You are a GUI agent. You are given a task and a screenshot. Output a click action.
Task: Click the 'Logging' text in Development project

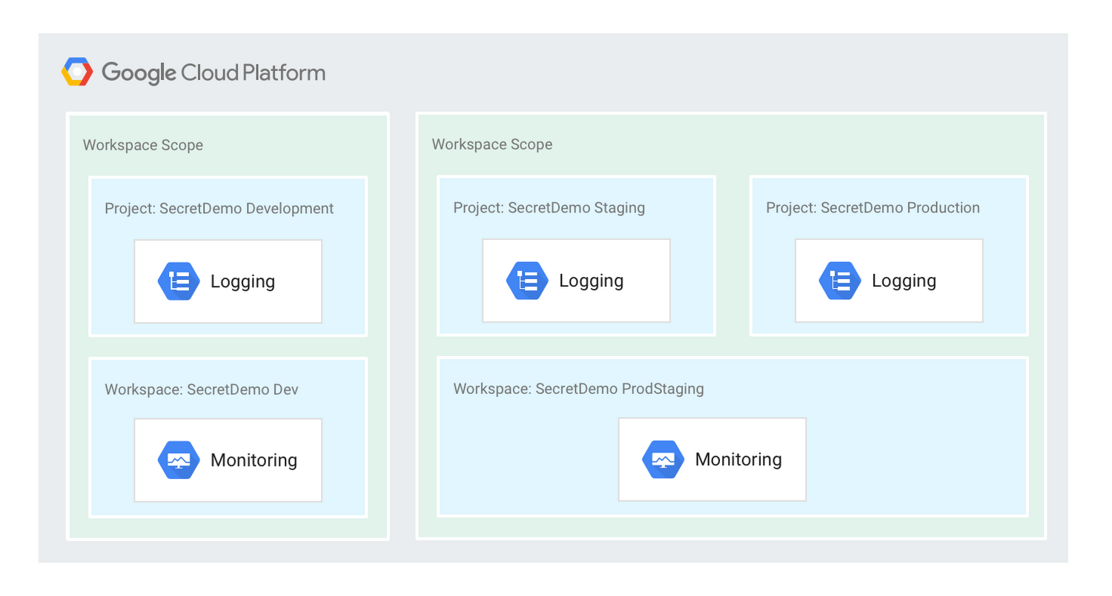click(x=243, y=282)
